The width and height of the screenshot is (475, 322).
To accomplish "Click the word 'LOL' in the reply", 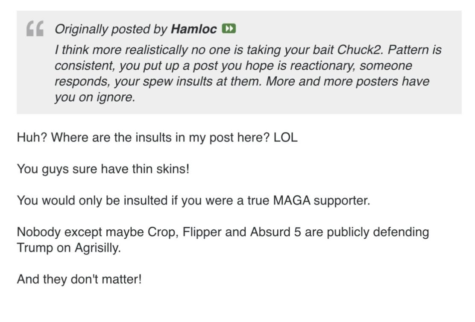I will (x=285, y=138).
